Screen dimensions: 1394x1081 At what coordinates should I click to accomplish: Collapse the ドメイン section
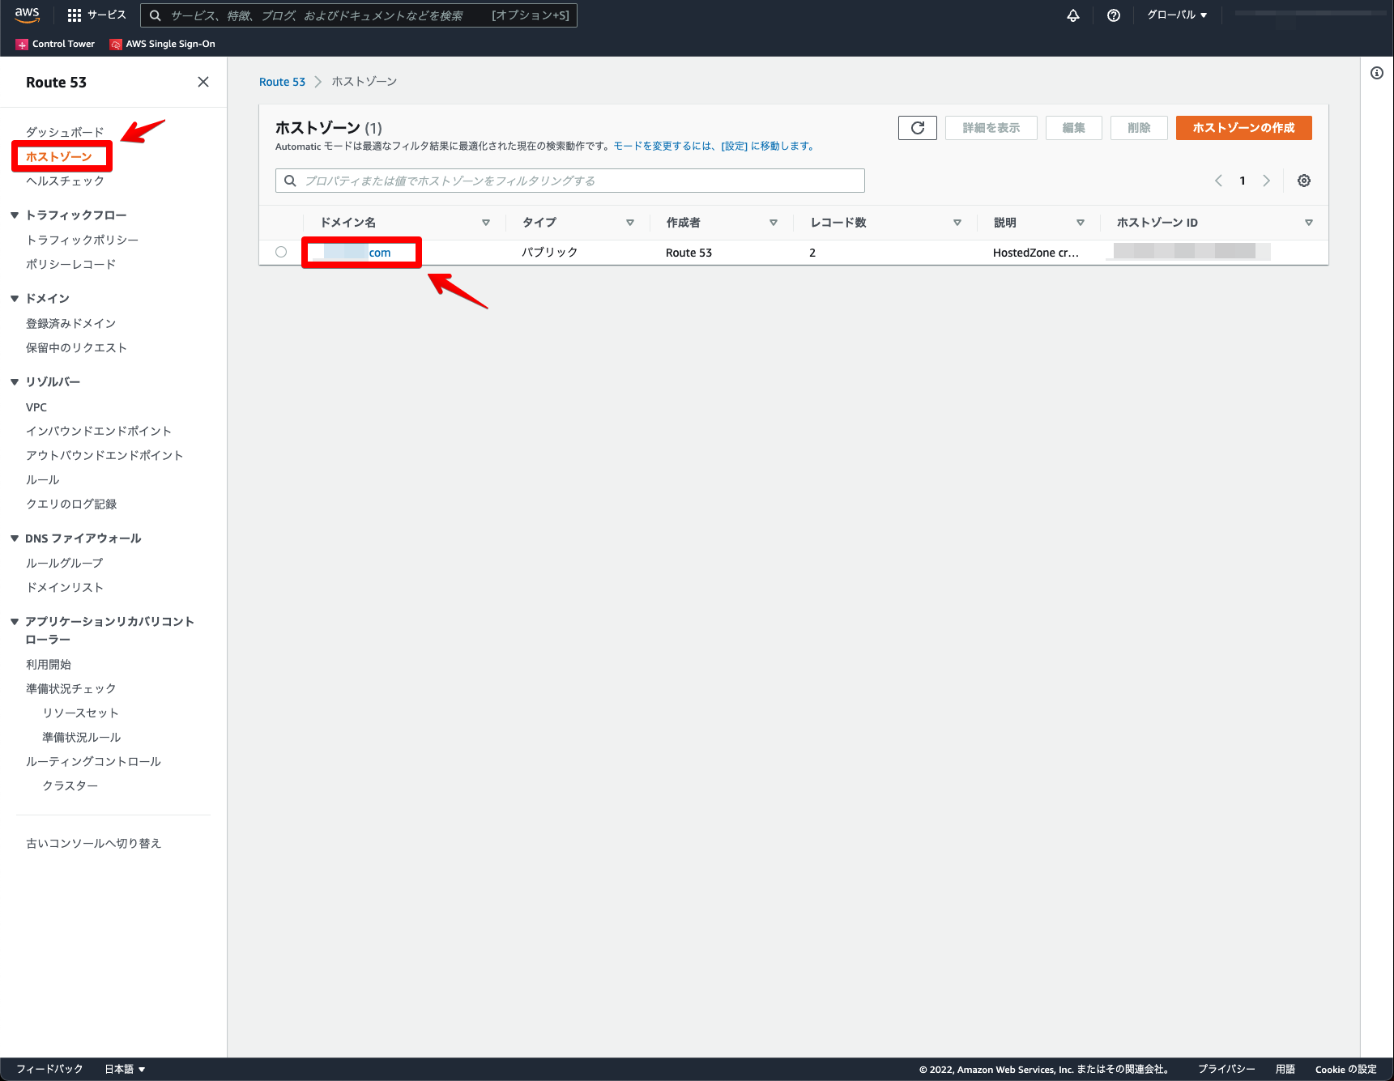tap(15, 299)
